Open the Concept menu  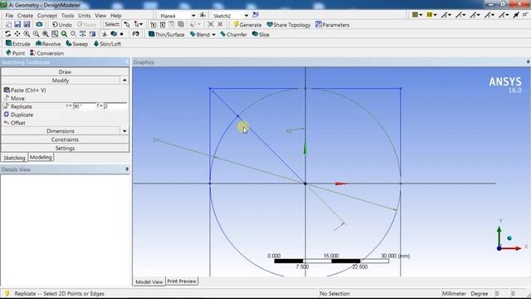[47, 16]
